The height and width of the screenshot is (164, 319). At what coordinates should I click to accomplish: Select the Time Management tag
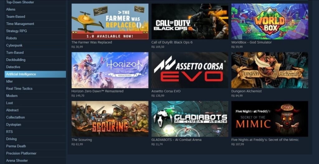35,24
